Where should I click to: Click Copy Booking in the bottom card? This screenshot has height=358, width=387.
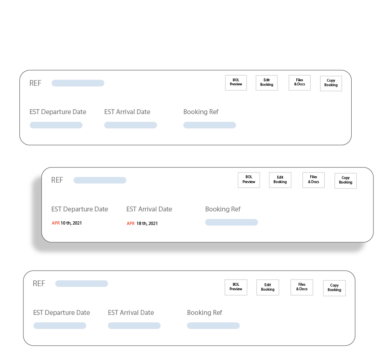(334, 288)
